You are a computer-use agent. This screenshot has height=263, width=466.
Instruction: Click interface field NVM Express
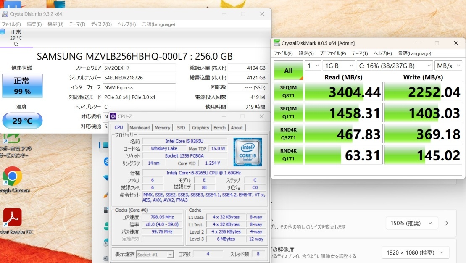[x=139, y=87]
